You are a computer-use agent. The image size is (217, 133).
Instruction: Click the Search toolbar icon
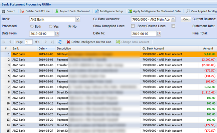pos(4,11)
